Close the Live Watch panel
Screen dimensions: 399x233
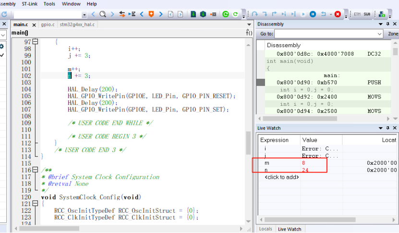[x=395, y=128]
